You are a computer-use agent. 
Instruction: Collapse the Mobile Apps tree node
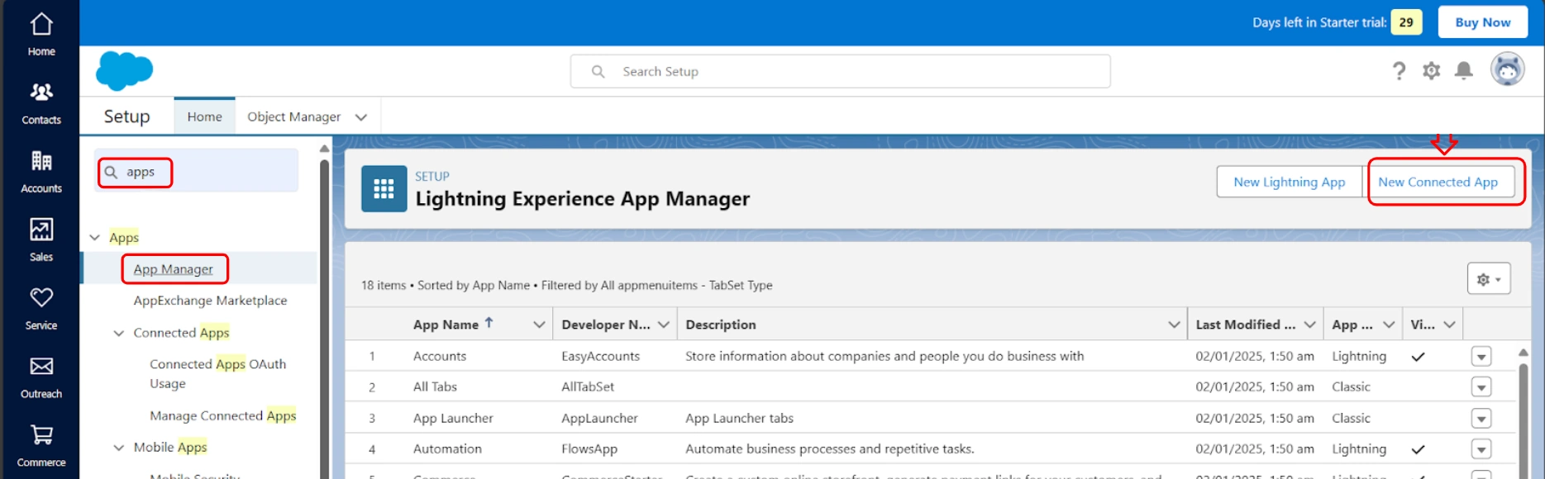click(118, 448)
